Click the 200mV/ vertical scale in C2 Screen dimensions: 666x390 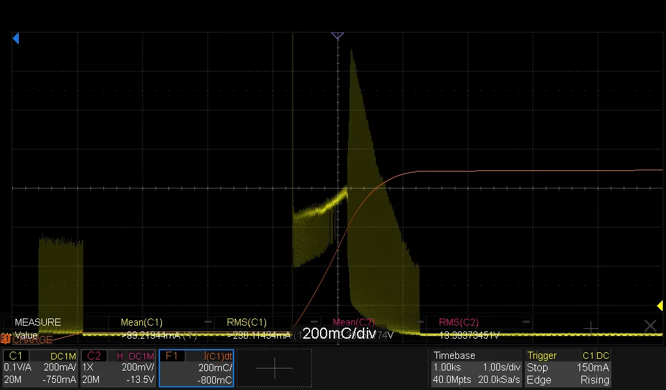click(x=138, y=367)
